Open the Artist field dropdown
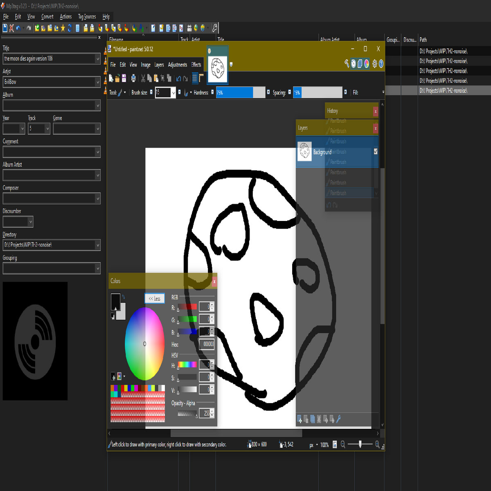 [97, 82]
